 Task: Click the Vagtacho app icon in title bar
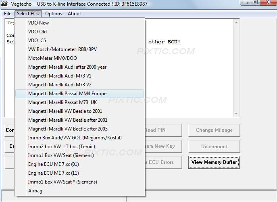click(5, 4)
